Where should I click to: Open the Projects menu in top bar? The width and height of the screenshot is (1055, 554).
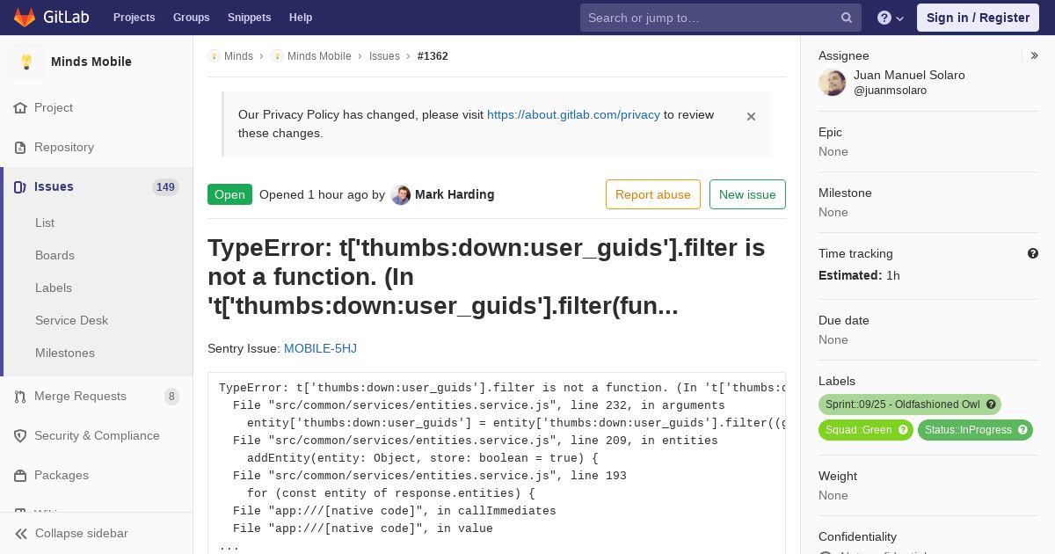point(134,18)
